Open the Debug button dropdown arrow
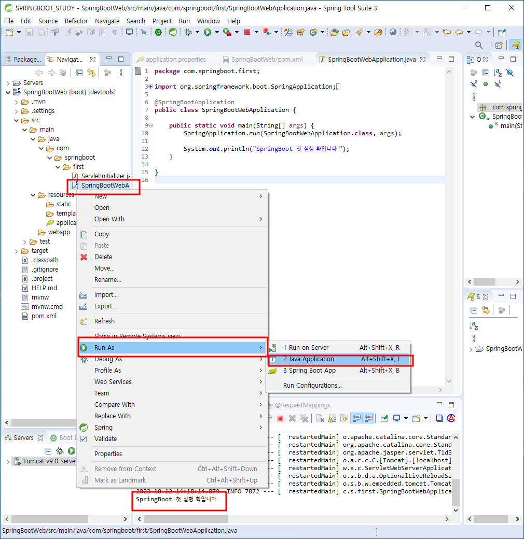The image size is (524, 539). [x=197, y=32]
